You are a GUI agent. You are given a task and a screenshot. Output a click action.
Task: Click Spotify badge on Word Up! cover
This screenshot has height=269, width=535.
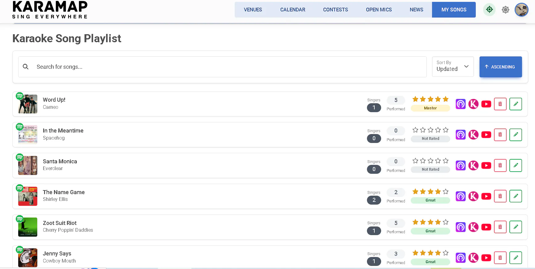(x=20, y=96)
